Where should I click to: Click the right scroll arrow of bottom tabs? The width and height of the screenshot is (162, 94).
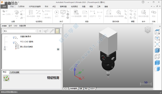(67, 89)
